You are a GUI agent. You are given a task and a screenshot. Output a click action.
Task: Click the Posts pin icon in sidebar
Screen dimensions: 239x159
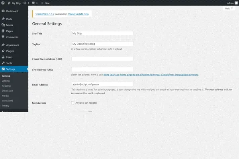click(x=4, y=19)
